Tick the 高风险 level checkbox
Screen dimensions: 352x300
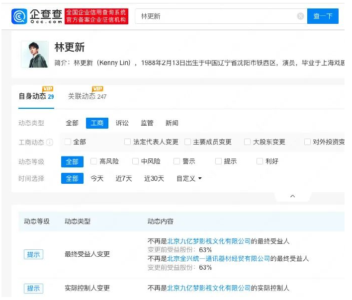[x=94, y=161]
